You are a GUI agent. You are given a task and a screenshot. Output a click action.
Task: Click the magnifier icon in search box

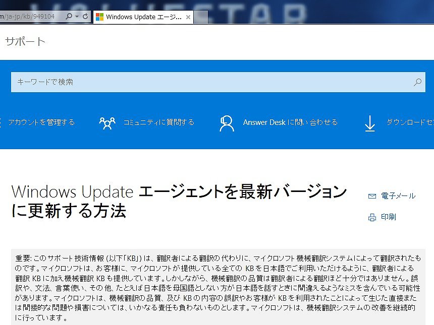click(418, 82)
